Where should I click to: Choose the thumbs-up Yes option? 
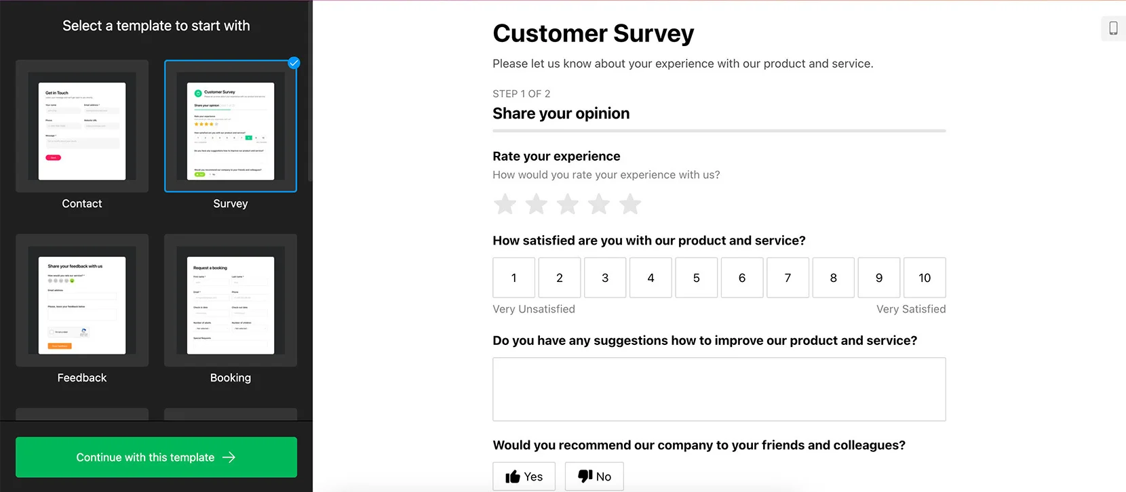click(x=524, y=476)
